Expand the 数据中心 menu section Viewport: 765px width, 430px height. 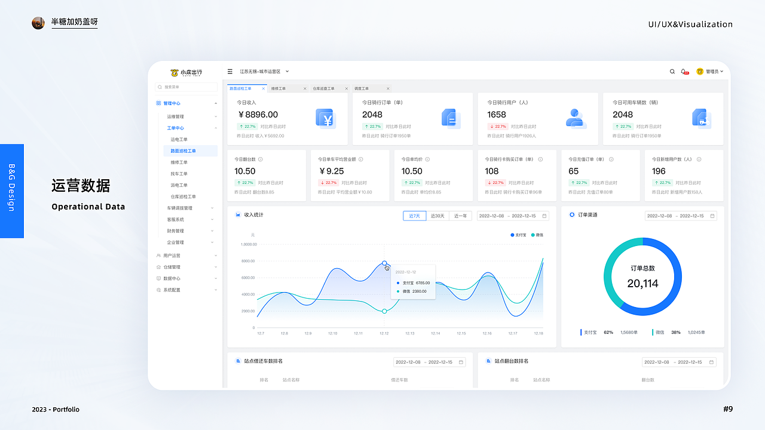click(216, 278)
